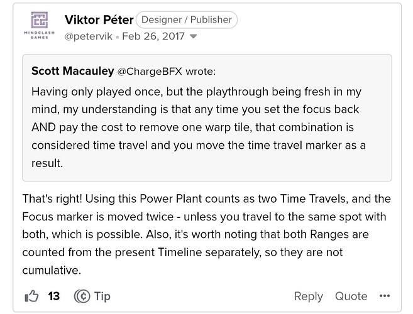Viewport: 413px width, 314px height.
Task: View the 13 likes count
Action: tap(54, 296)
